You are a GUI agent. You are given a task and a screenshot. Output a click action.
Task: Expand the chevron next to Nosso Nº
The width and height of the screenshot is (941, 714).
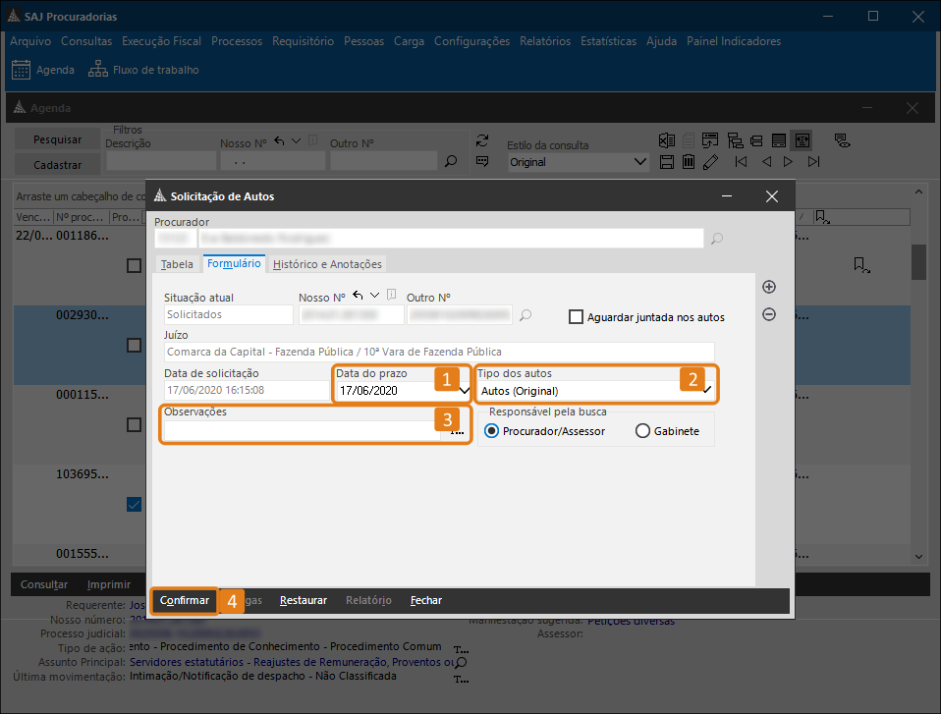point(374,296)
